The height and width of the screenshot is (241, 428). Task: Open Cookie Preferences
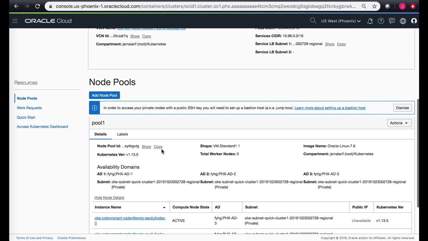pyautogui.click(x=72, y=238)
